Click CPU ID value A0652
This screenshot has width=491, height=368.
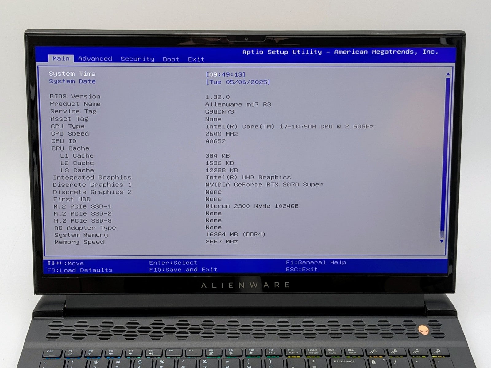click(215, 141)
